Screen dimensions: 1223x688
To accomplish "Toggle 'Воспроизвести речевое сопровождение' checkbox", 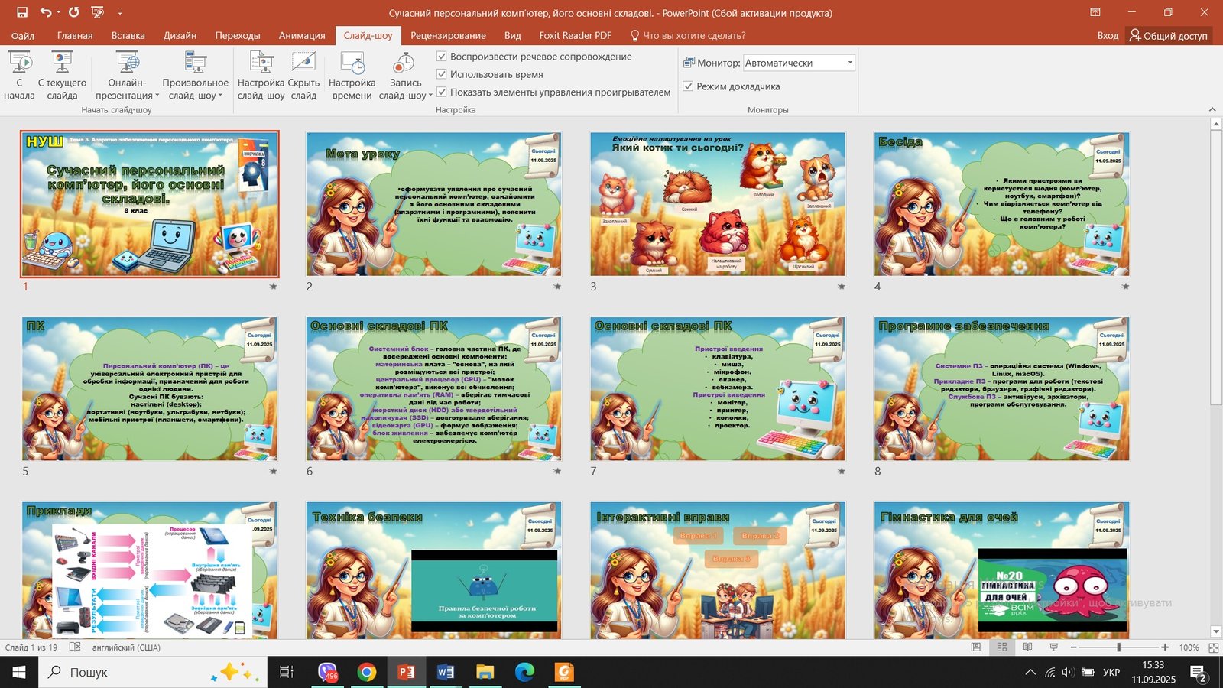I will 441,57.
